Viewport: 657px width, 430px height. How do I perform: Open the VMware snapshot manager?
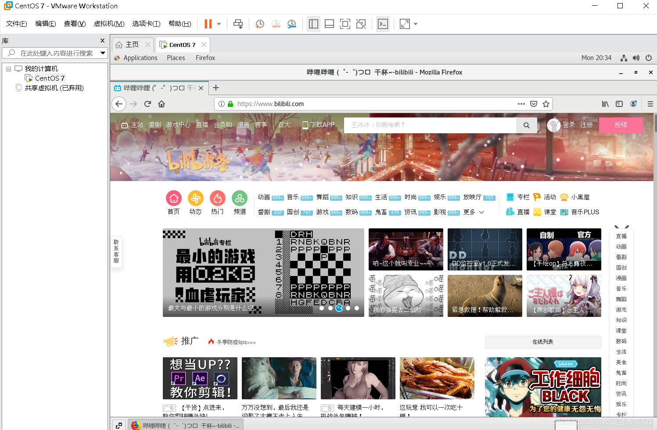[292, 24]
